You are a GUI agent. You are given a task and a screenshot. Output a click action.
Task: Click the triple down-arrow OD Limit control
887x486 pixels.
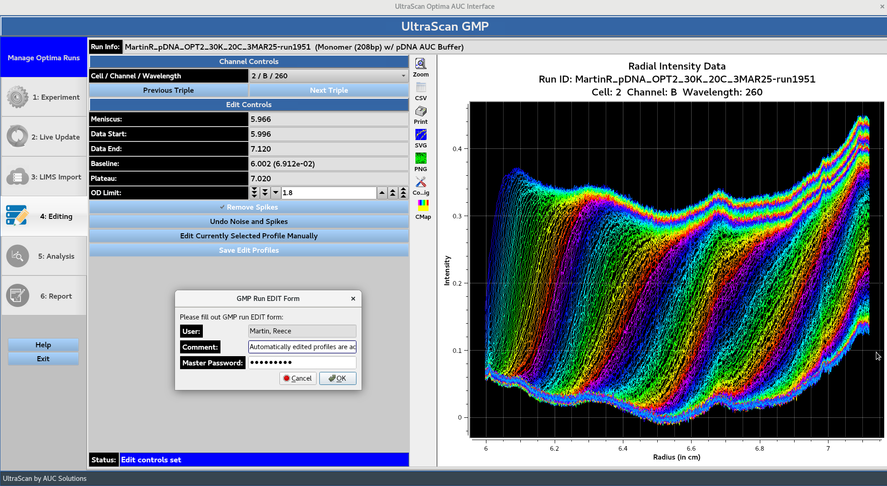pos(254,192)
